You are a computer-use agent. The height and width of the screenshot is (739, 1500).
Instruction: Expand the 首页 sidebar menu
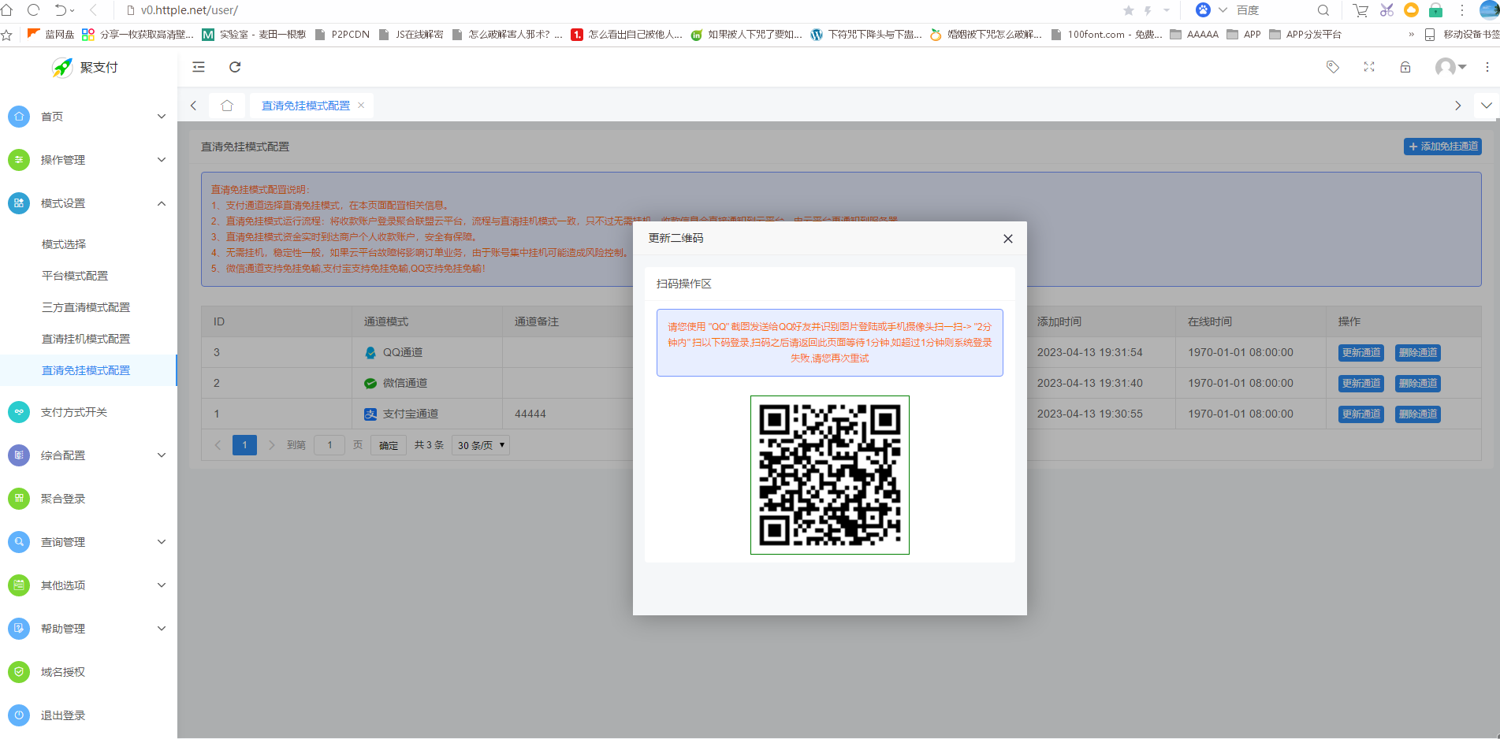[x=88, y=117]
